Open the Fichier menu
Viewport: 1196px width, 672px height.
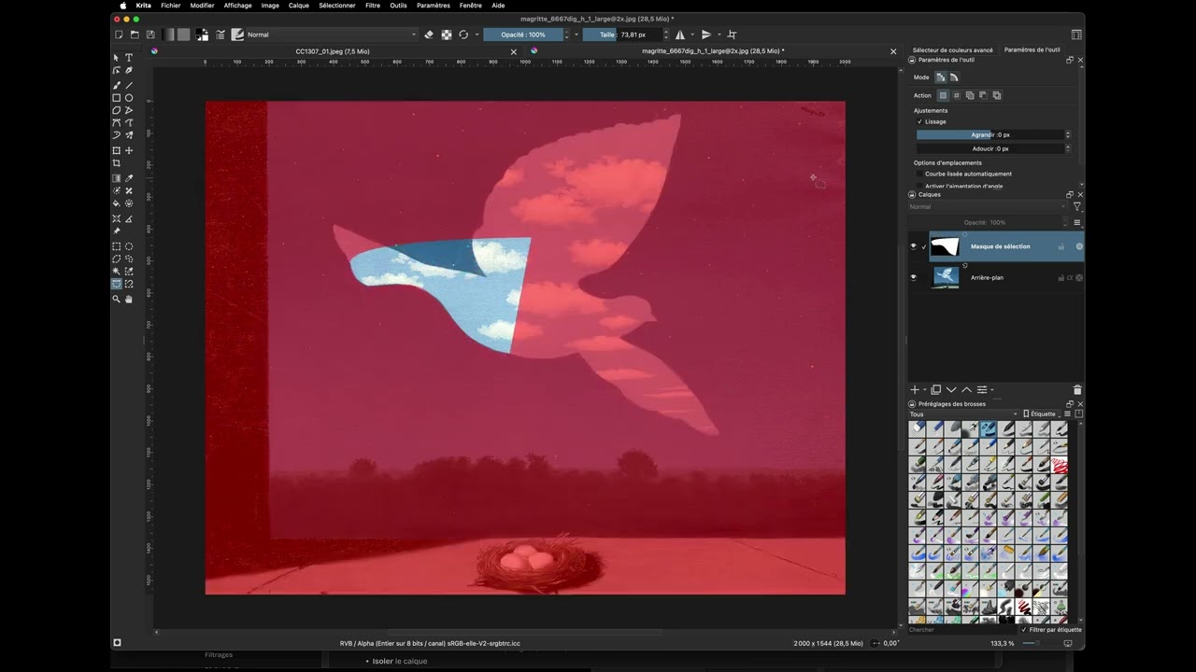pos(171,6)
